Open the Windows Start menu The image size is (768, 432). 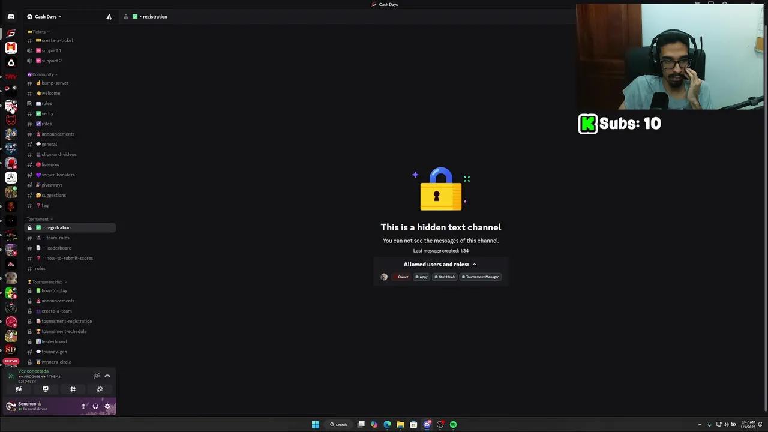315,425
